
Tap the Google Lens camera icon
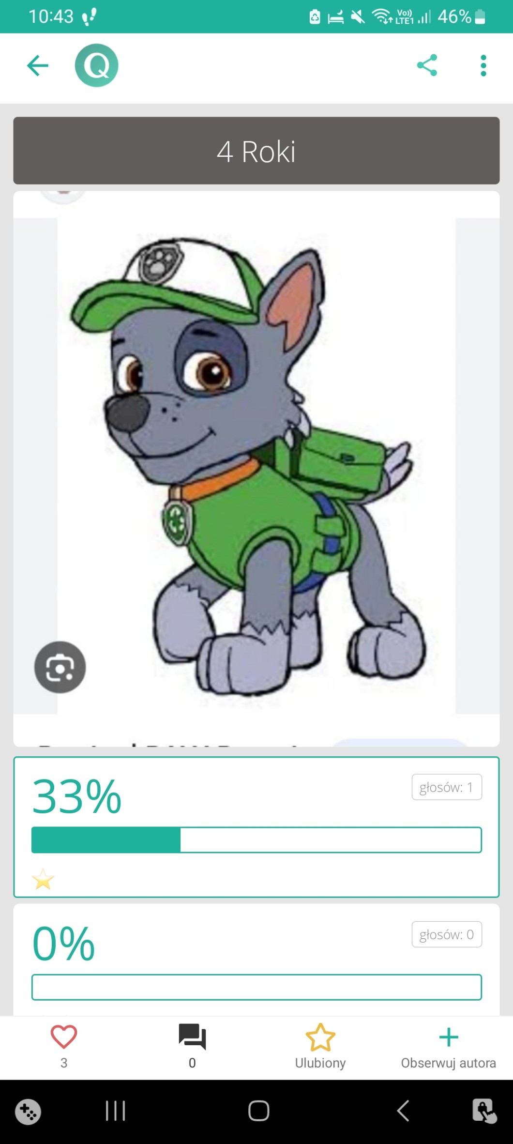click(60, 667)
